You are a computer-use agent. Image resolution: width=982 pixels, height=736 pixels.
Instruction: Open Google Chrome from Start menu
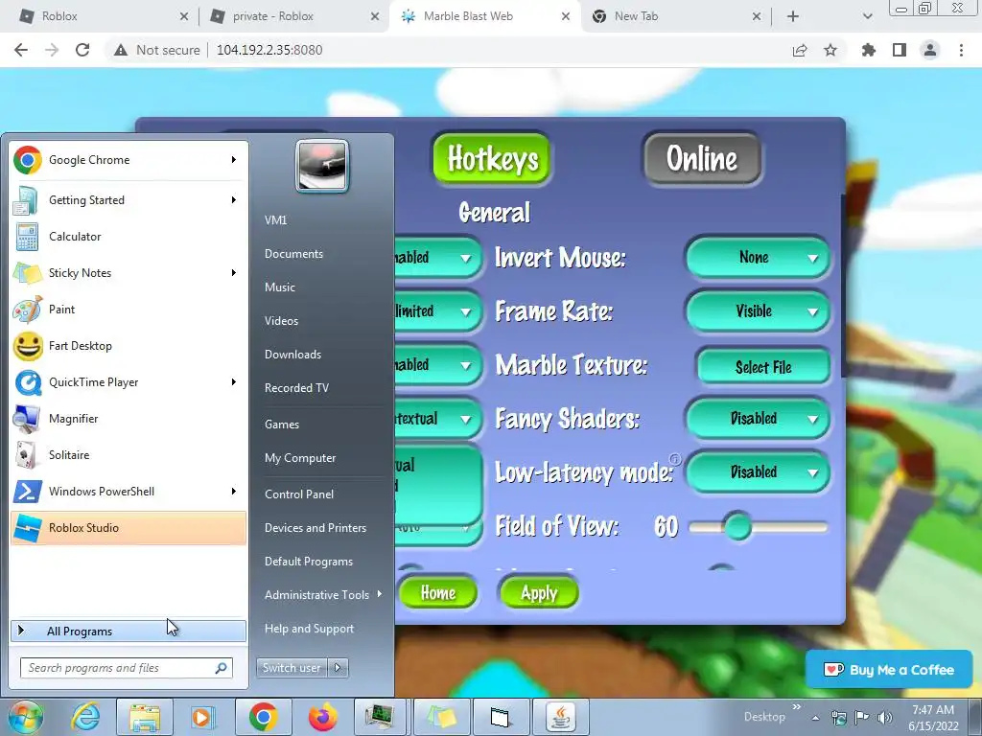(x=129, y=160)
